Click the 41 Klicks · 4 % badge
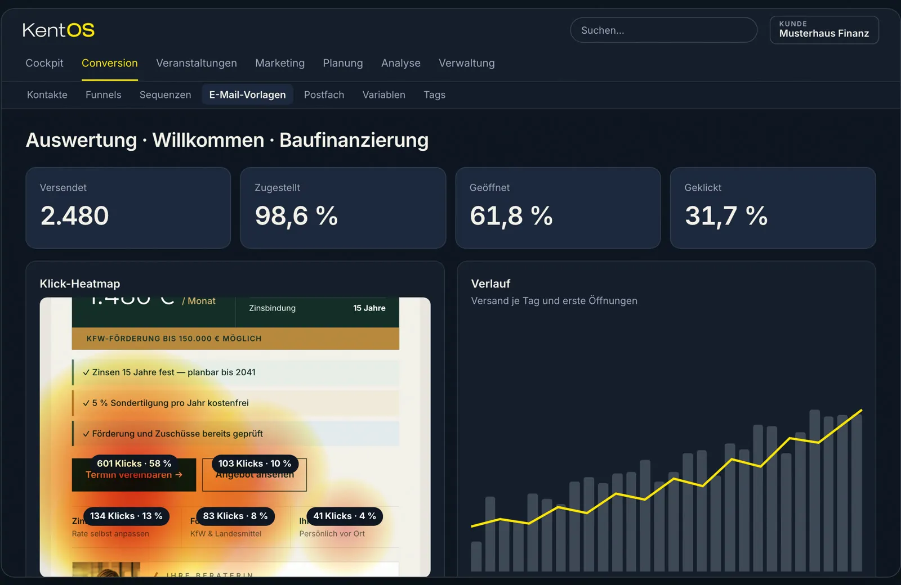This screenshot has width=901, height=585. tap(345, 516)
